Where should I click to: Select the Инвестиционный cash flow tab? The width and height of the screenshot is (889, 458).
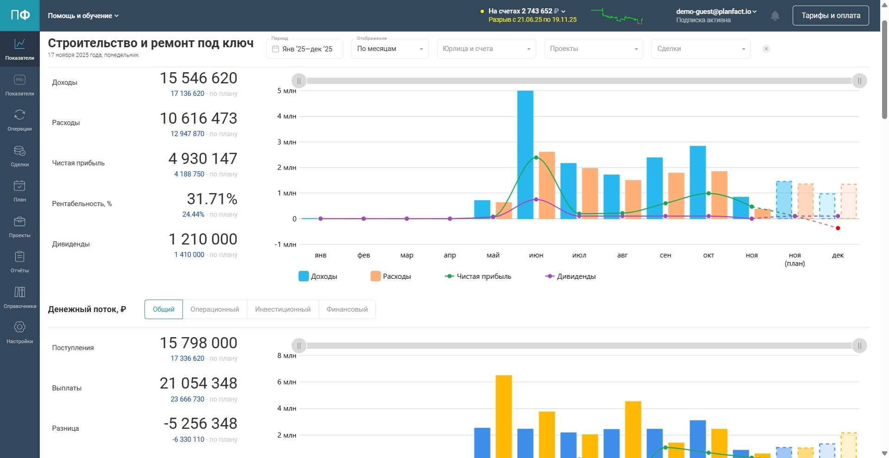pos(282,309)
